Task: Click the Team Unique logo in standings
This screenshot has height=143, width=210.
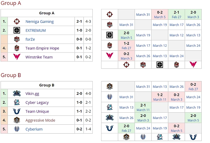Action: 17,111
